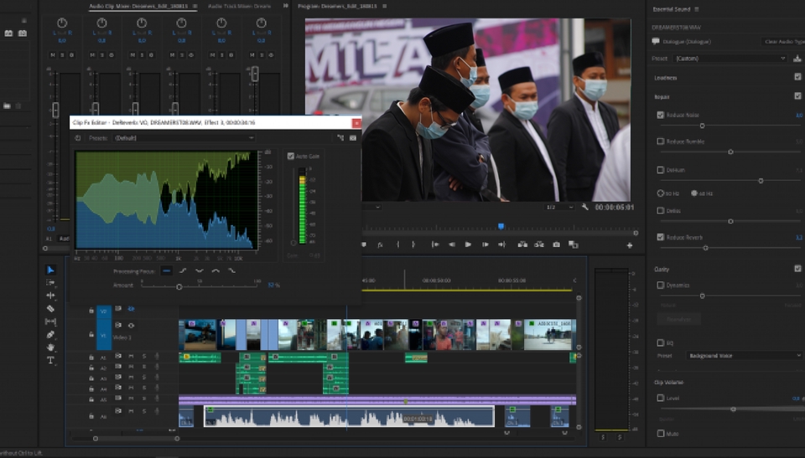Screen dimensions: 805x458
Task: Enable DeEss checkbox
Action: 661,210
